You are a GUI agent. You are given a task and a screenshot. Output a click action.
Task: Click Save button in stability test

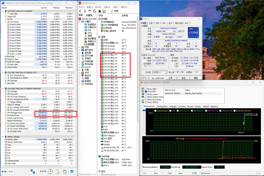(x=180, y=173)
